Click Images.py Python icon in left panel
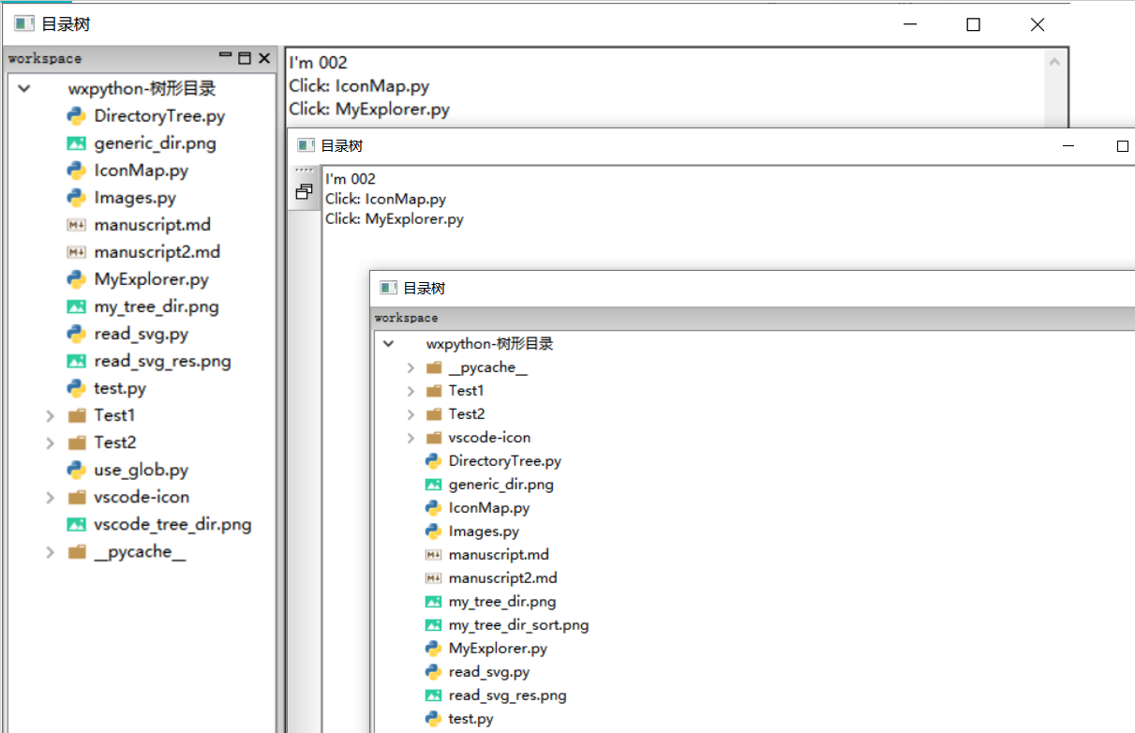 (x=76, y=198)
